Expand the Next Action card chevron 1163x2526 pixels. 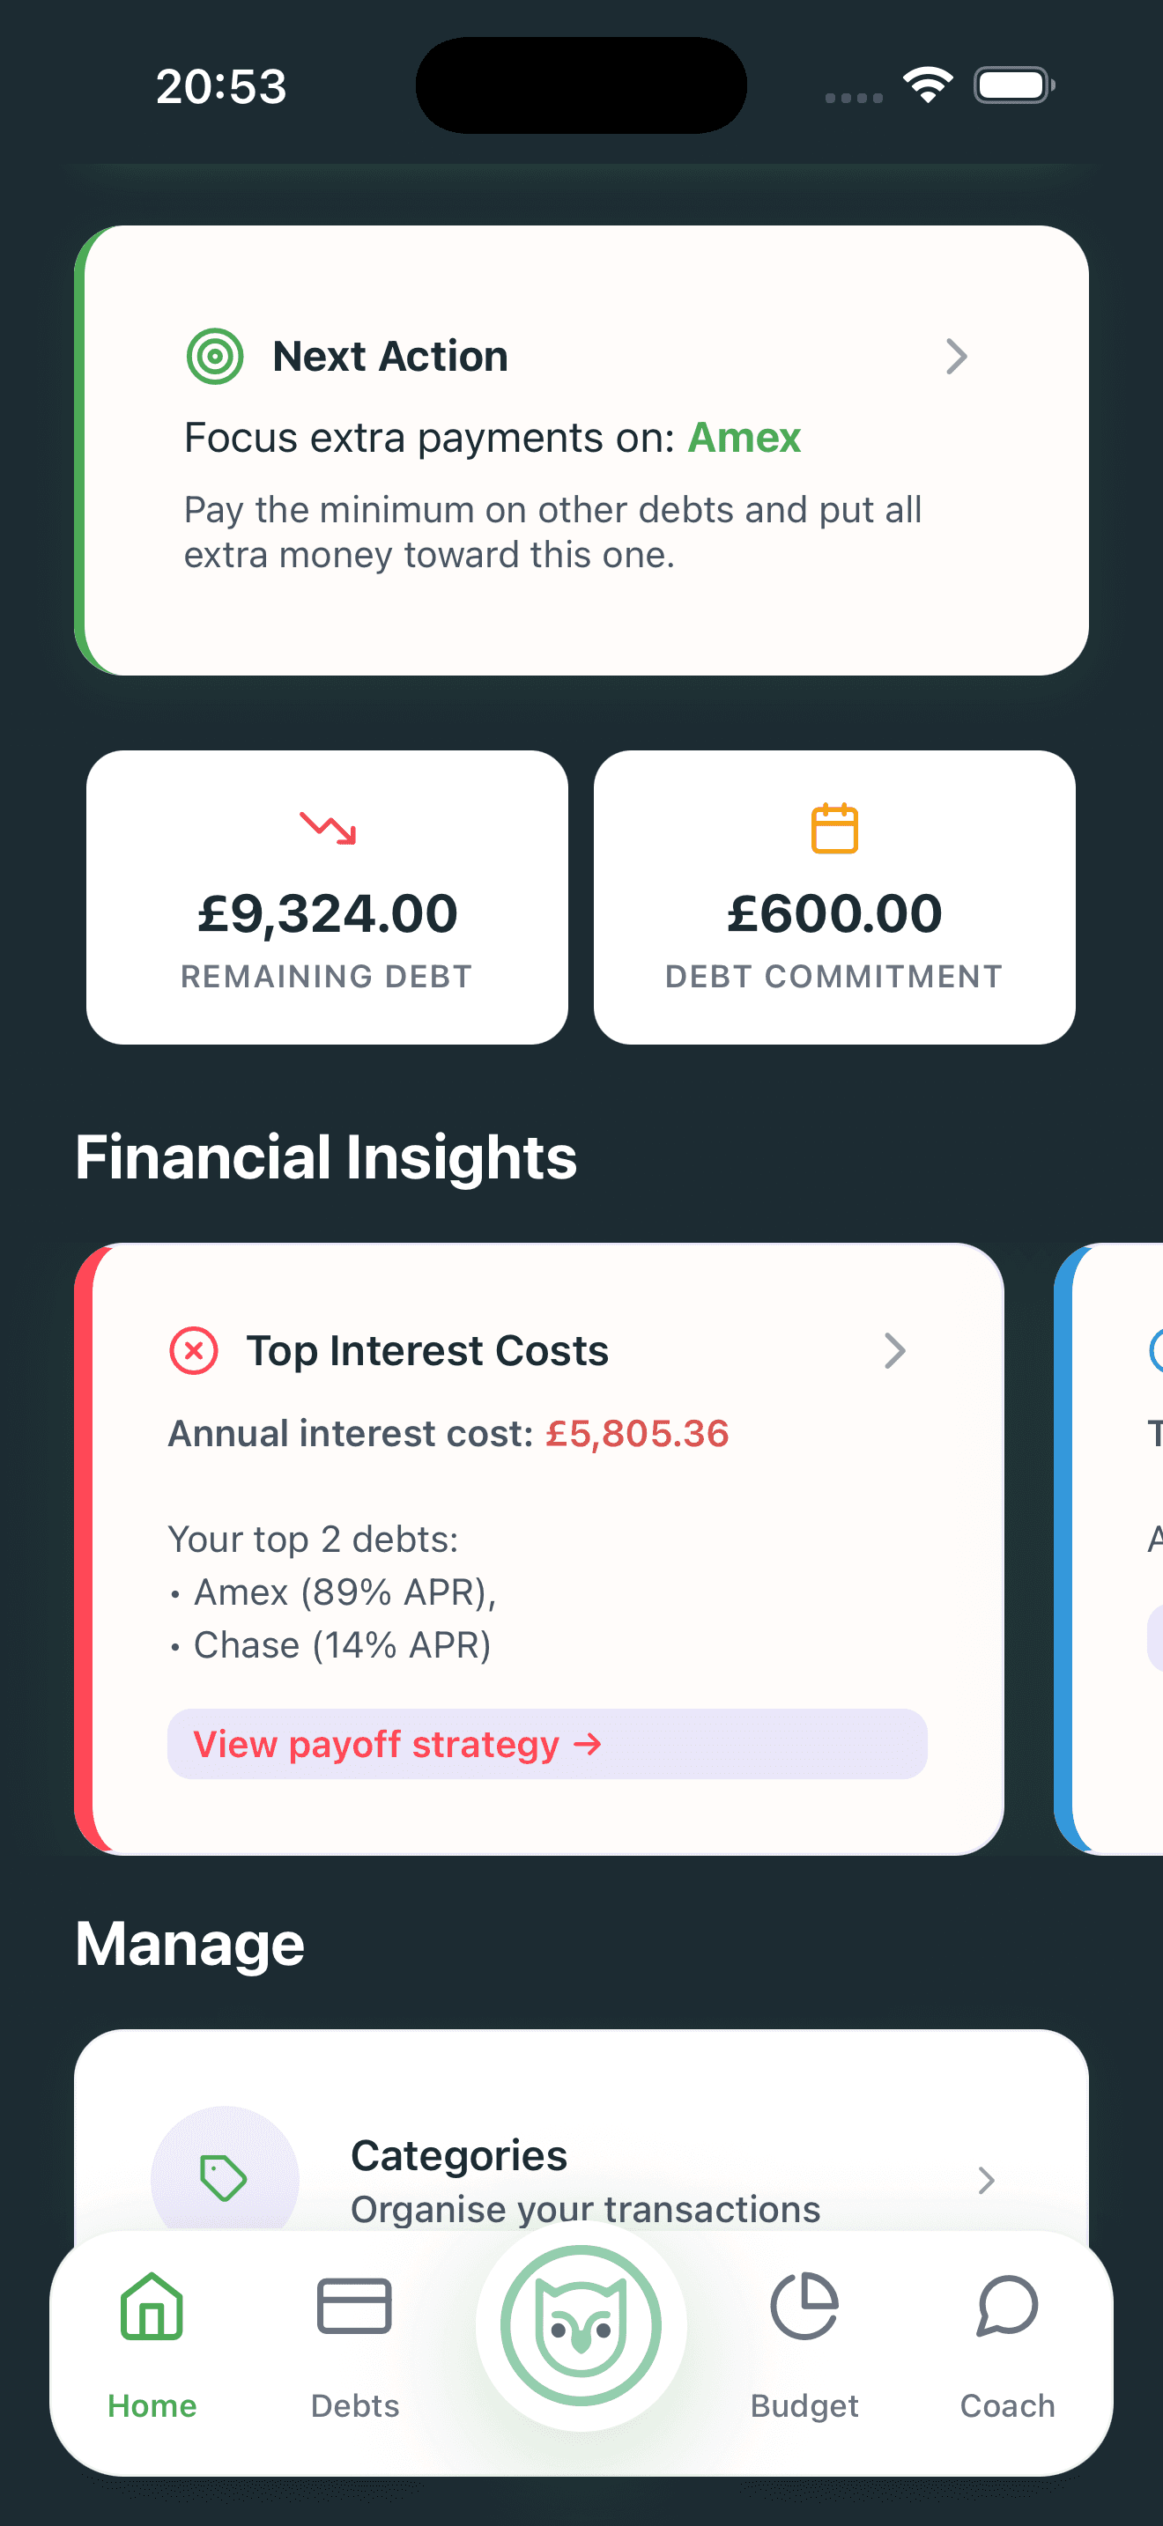956,357
